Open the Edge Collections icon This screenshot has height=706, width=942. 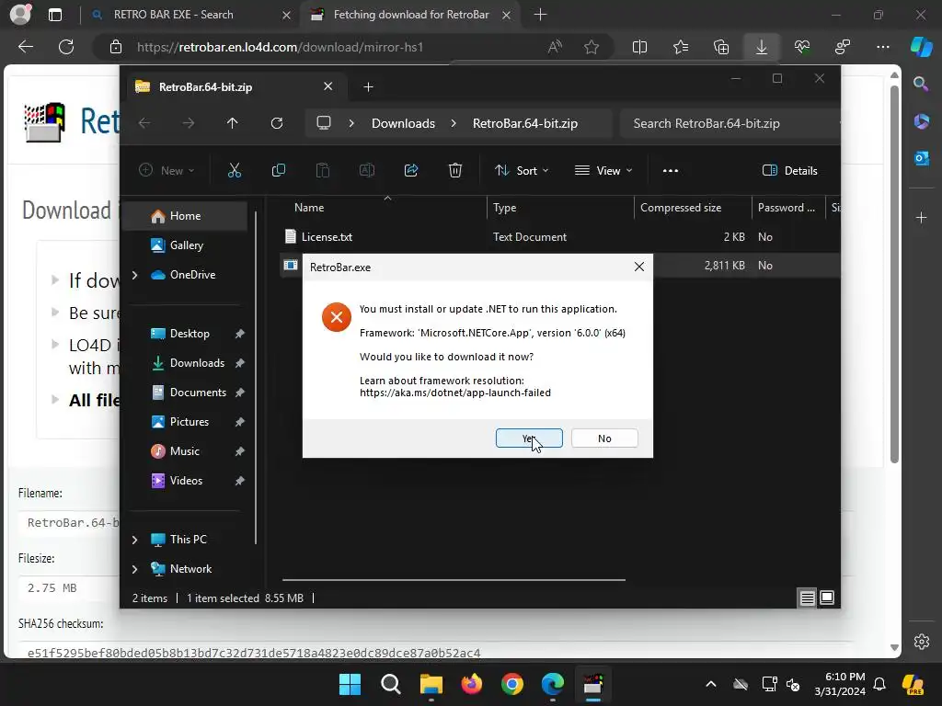point(721,47)
